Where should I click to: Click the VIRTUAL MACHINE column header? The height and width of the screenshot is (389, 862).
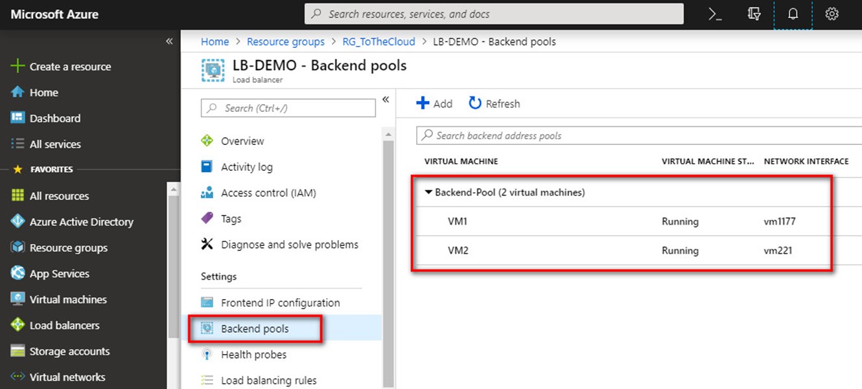click(461, 161)
